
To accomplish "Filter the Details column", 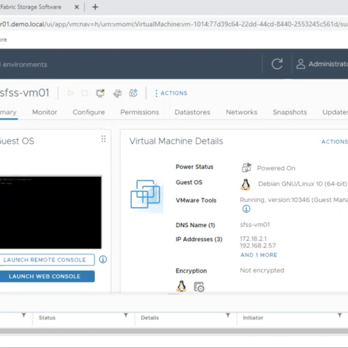I will click(228, 315).
